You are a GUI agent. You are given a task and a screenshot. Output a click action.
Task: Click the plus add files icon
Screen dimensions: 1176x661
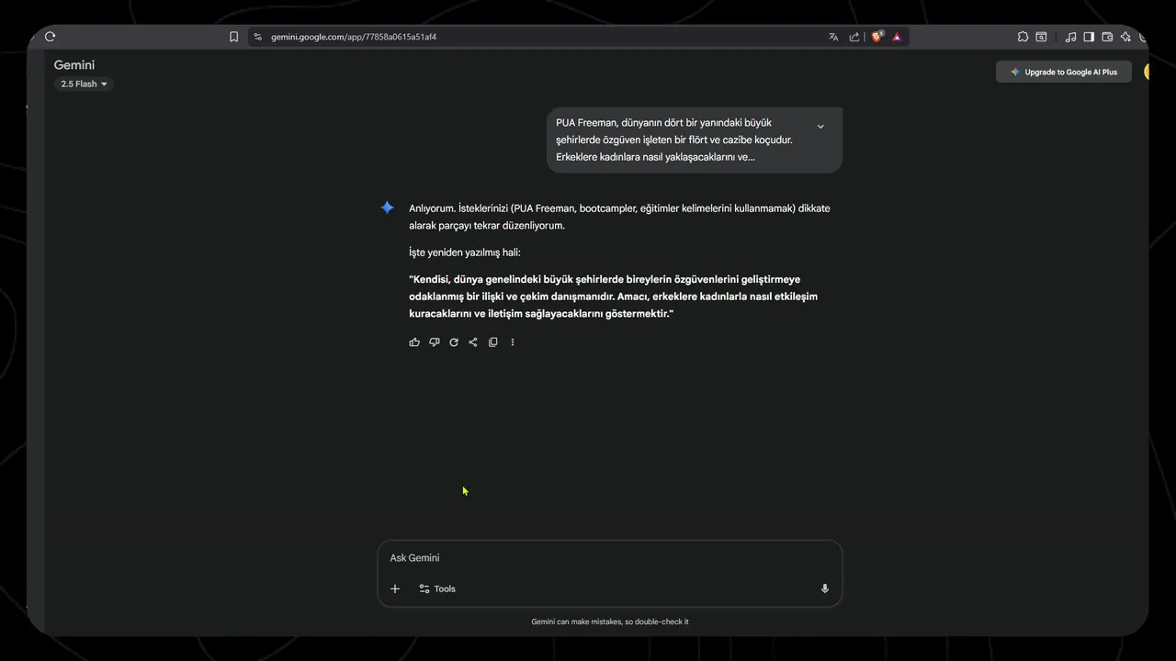coord(395,588)
